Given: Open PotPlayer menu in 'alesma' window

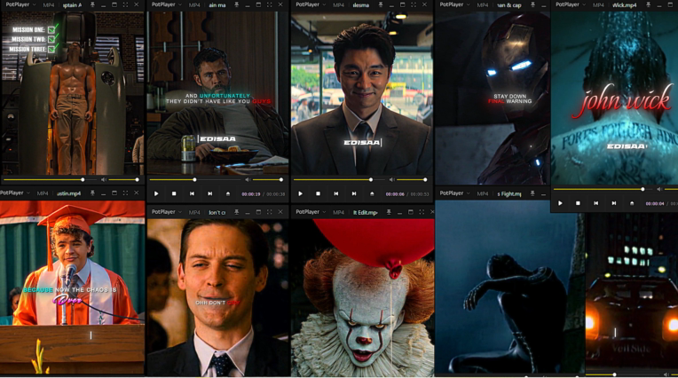Looking at the screenshot, I should point(310,4).
